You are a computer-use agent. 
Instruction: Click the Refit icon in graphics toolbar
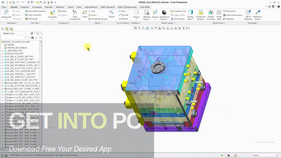click(136, 28)
